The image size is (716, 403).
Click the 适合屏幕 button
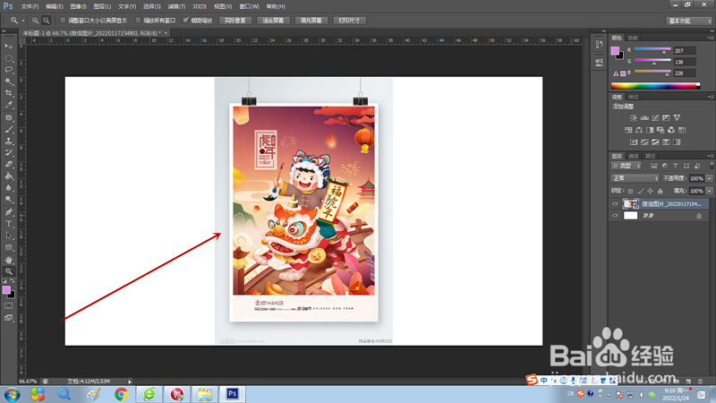(x=273, y=21)
